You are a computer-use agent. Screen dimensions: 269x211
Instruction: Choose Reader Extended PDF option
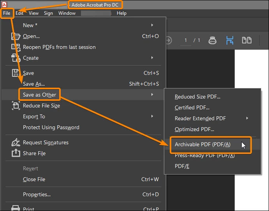[x=213, y=118]
